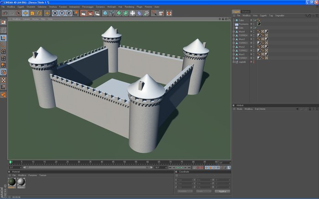Toggle the green checkmark on Cielo object
The height and width of the screenshot is (199, 319).
255,27
